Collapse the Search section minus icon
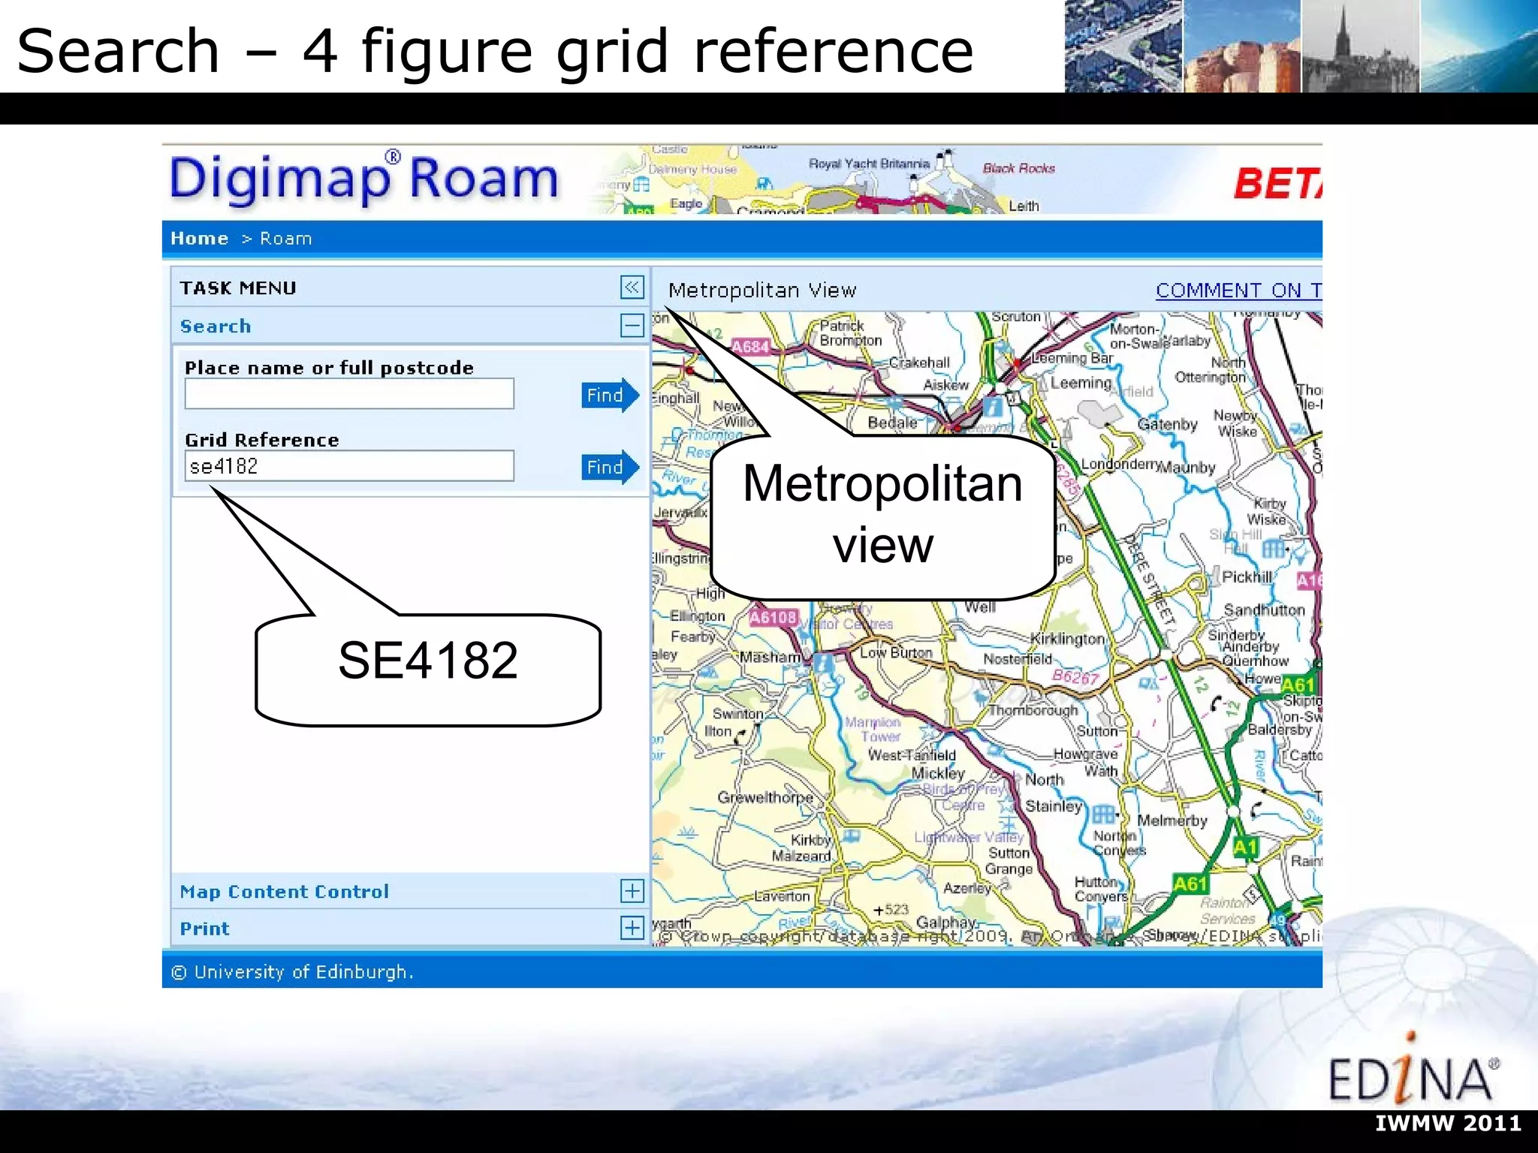 [x=632, y=326]
